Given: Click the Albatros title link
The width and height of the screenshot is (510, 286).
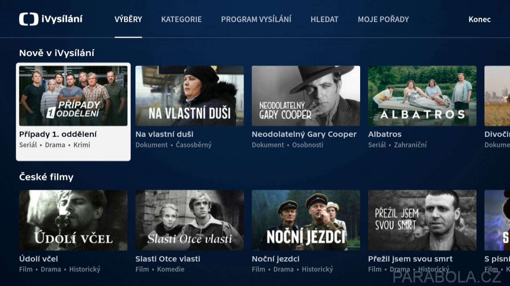Looking at the screenshot, I should point(384,134).
